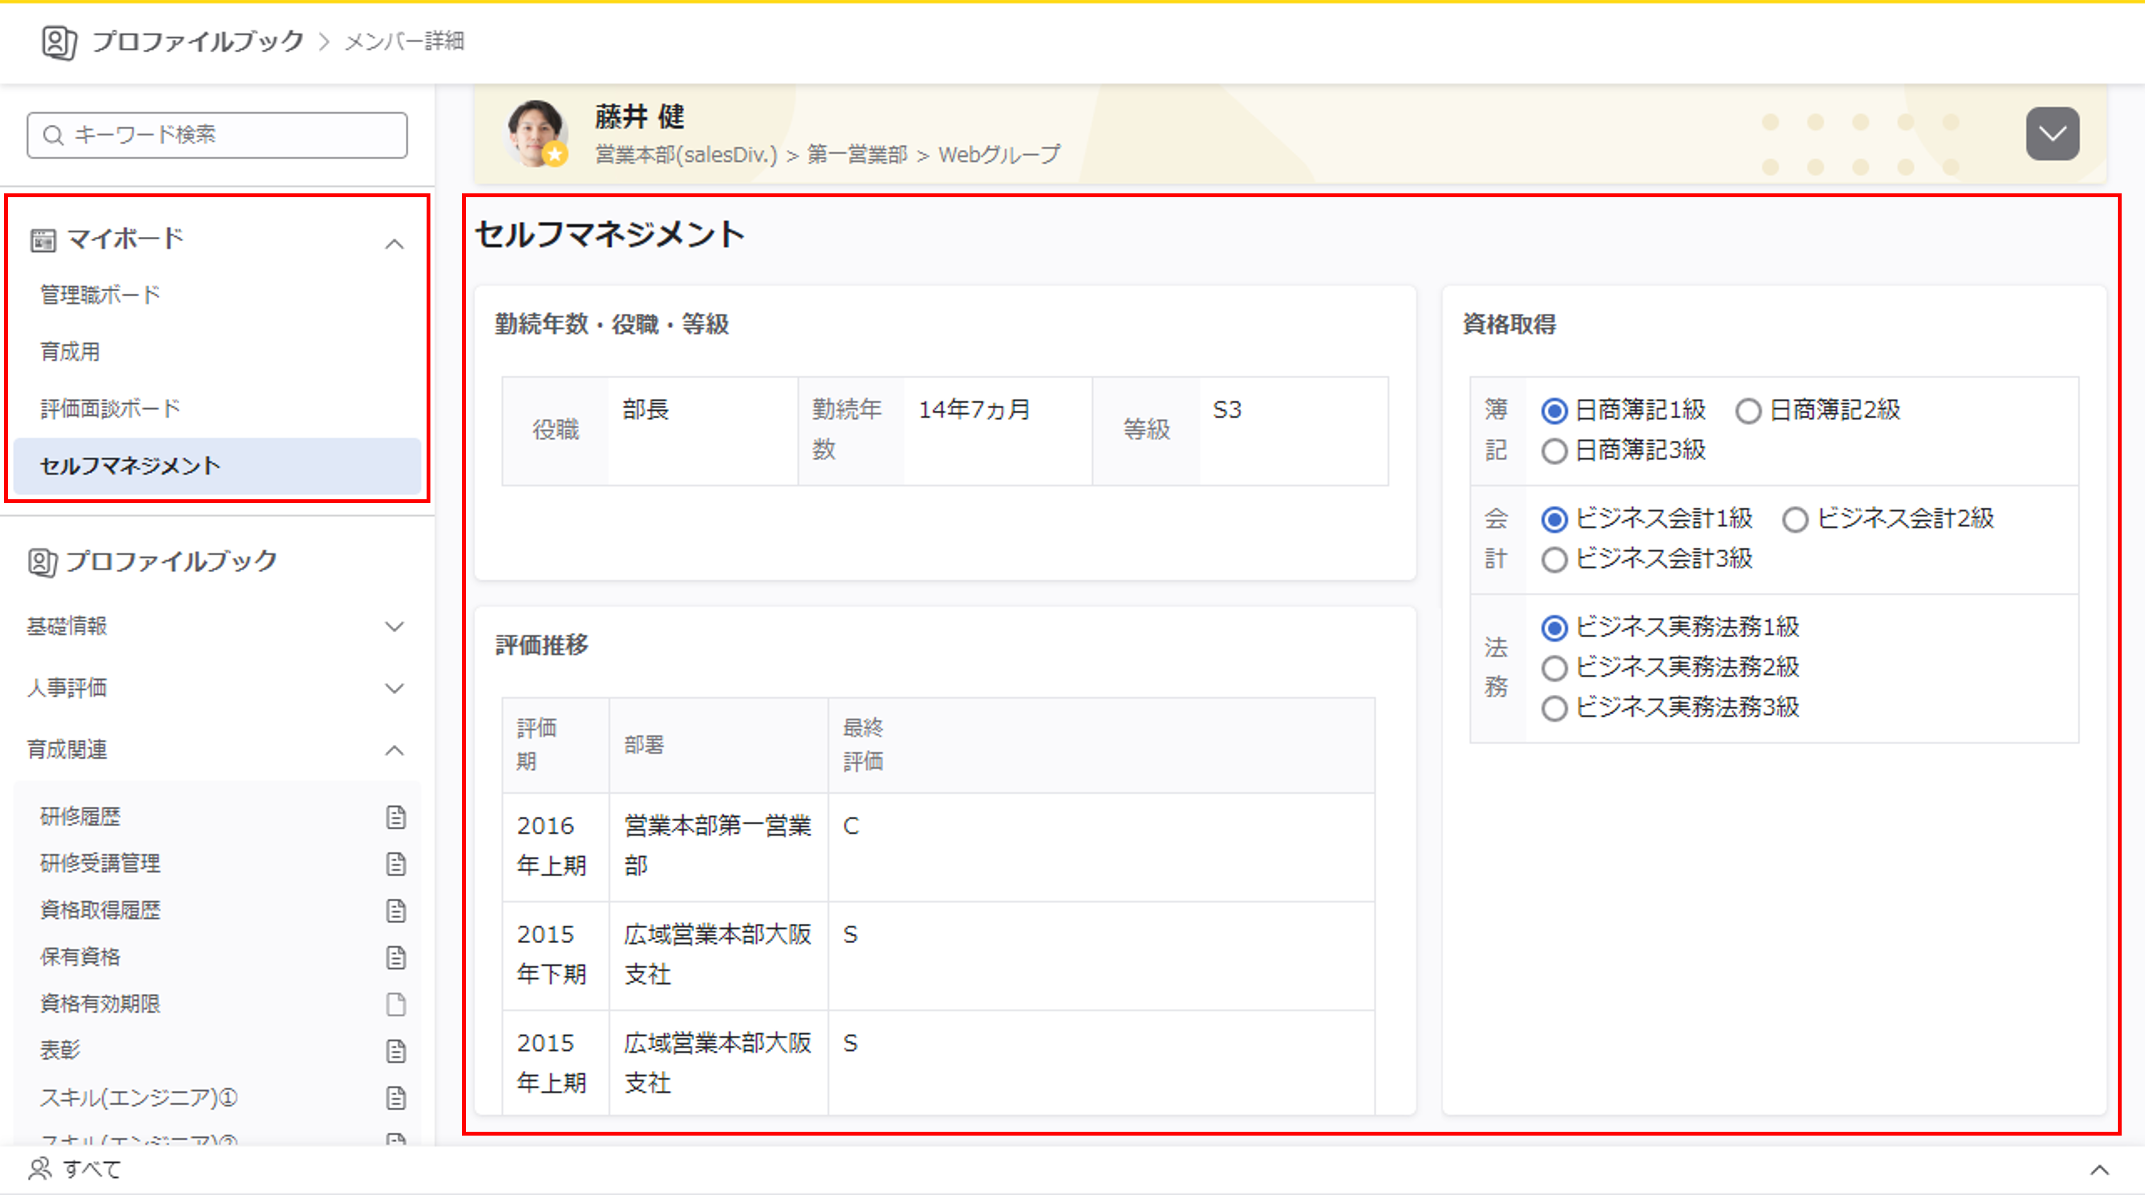This screenshot has height=1195, width=2145.
Task: Open the 研修受講管理 document icon
Action: click(397, 863)
